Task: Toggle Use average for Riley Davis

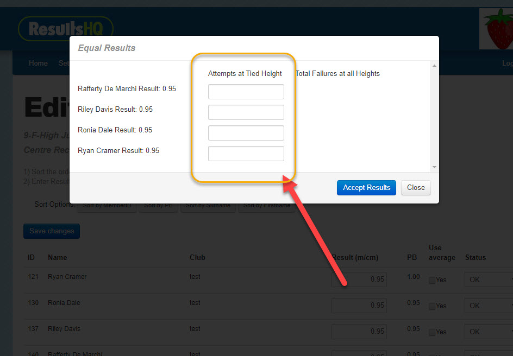Action: [x=432, y=333]
